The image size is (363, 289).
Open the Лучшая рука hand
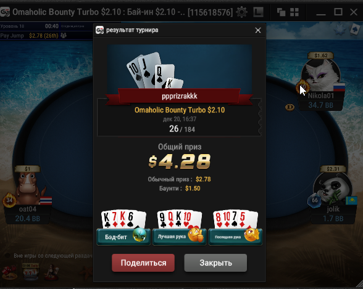pyautogui.click(x=179, y=237)
